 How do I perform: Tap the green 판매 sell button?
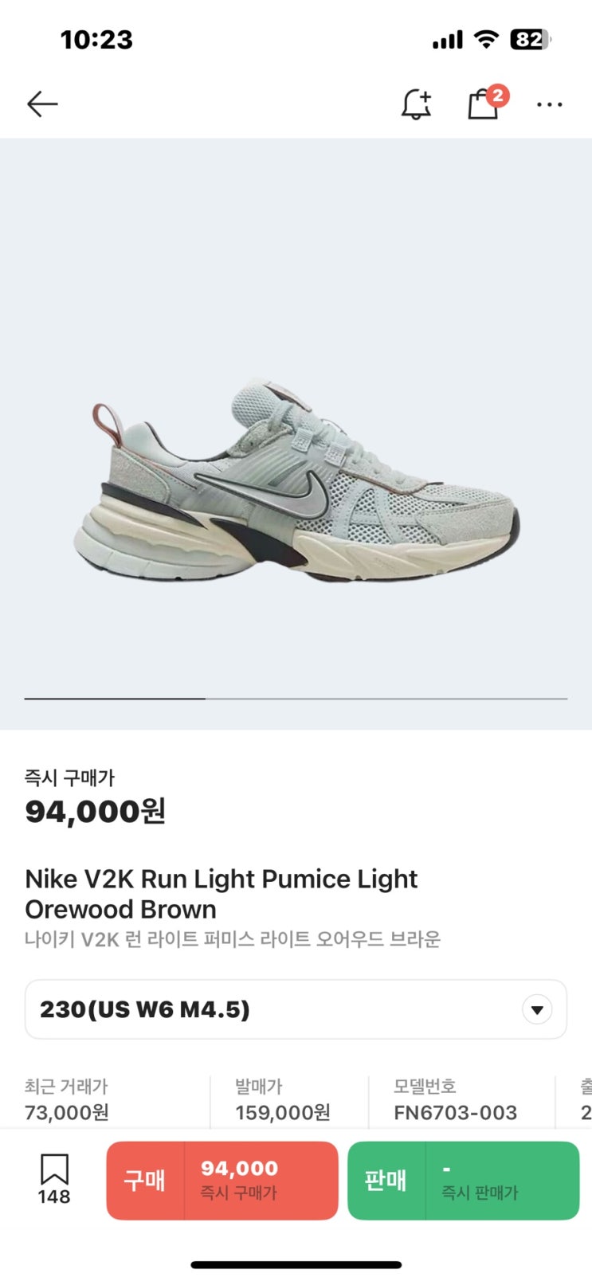pyautogui.click(x=464, y=1181)
